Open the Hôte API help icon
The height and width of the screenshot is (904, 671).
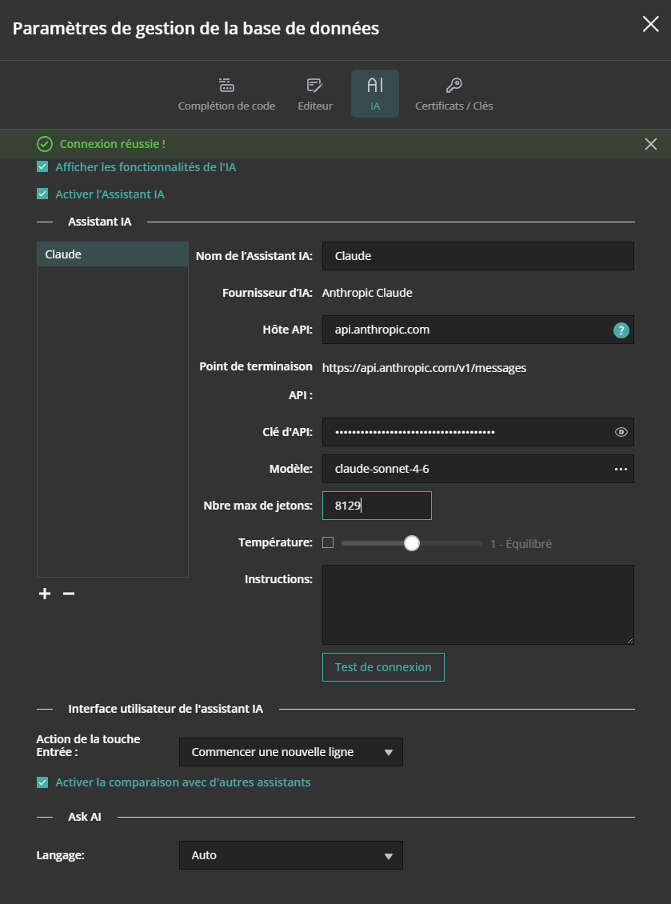(621, 330)
